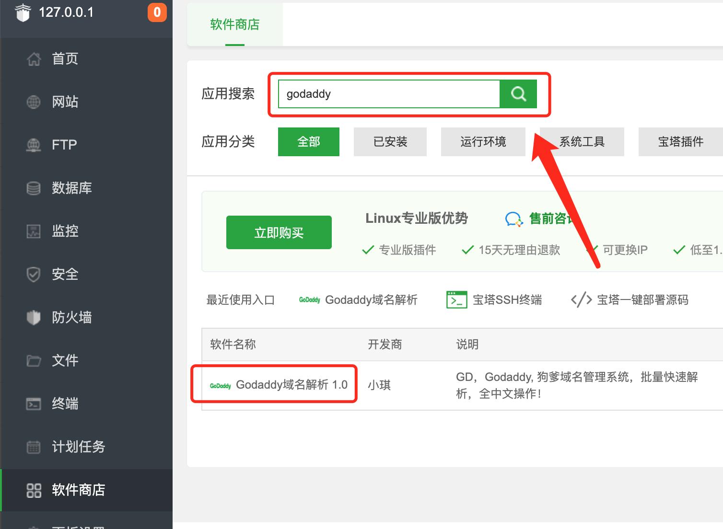This screenshot has width=723, height=529.
Task: Click the GD, Godaddy description text
Action: click(577, 385)
